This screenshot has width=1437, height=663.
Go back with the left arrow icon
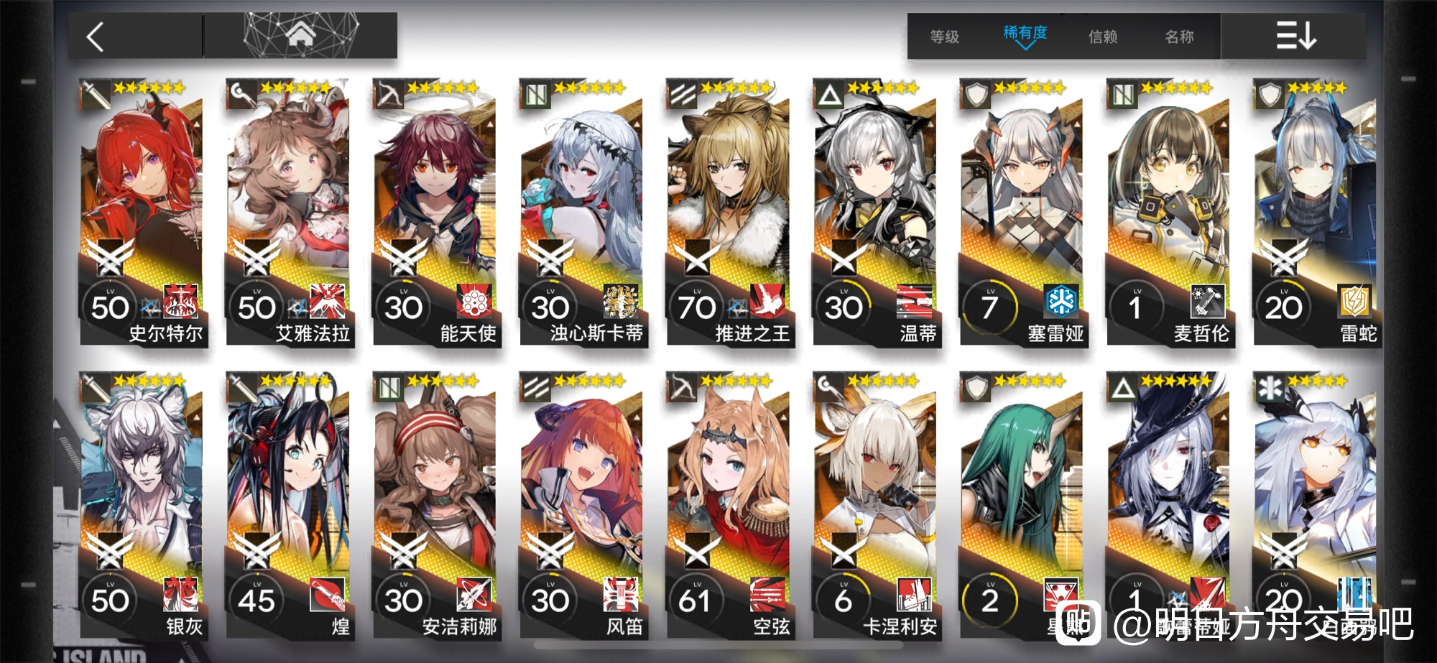click(96, 36)
